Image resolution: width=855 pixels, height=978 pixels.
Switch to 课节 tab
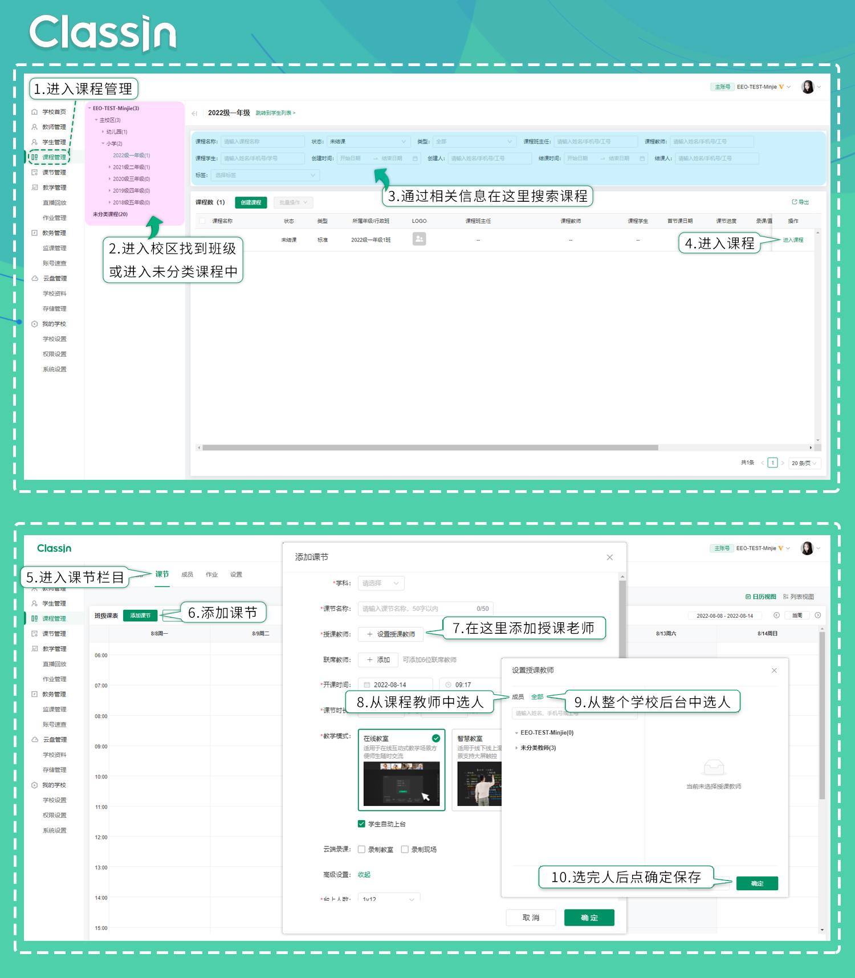162,574
